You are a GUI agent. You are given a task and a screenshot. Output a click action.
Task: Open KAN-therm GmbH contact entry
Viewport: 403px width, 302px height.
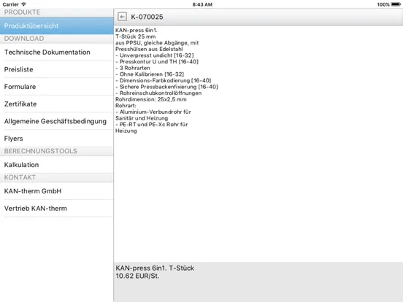(x=56, y=191)
